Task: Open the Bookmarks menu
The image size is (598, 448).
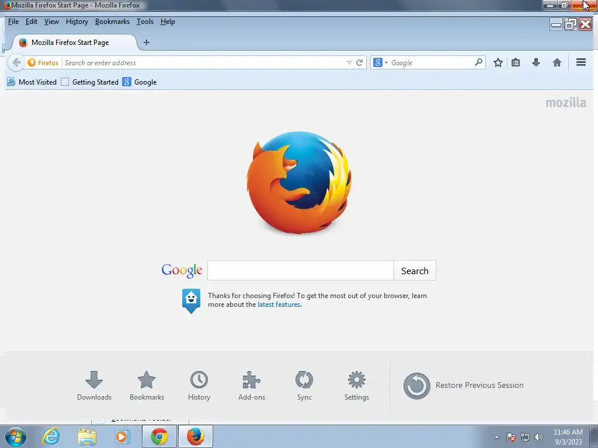Action: click(x=113, y=22)
